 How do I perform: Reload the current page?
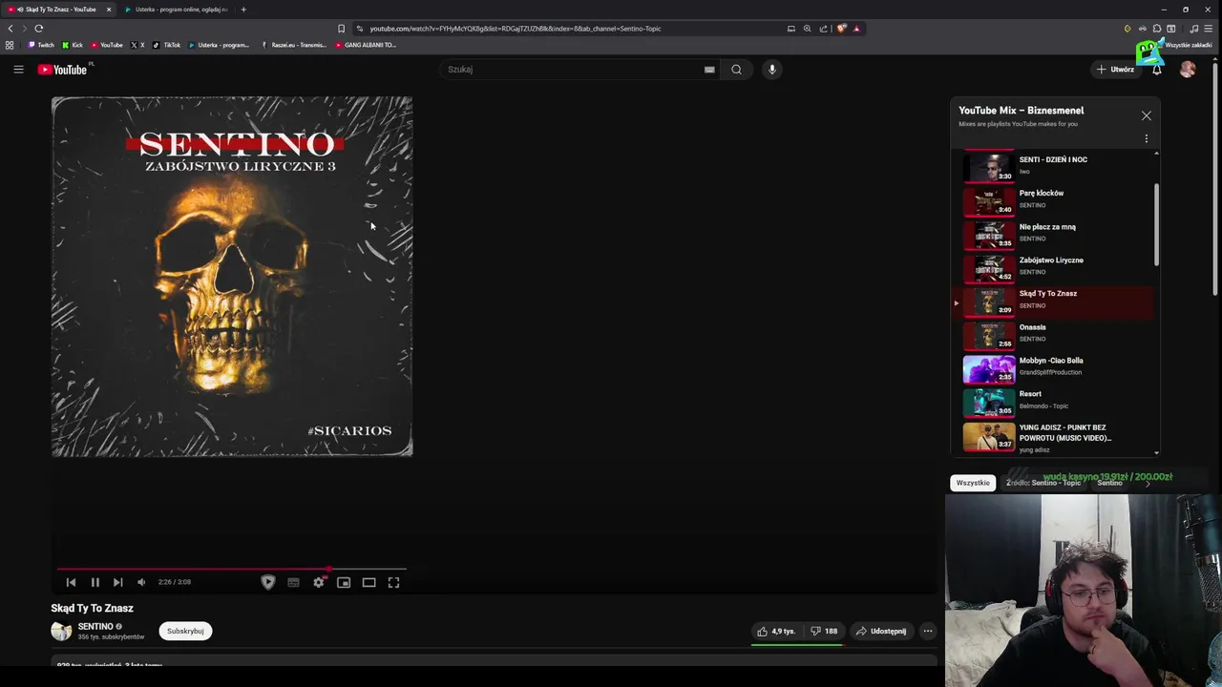(x=38, y=29)
